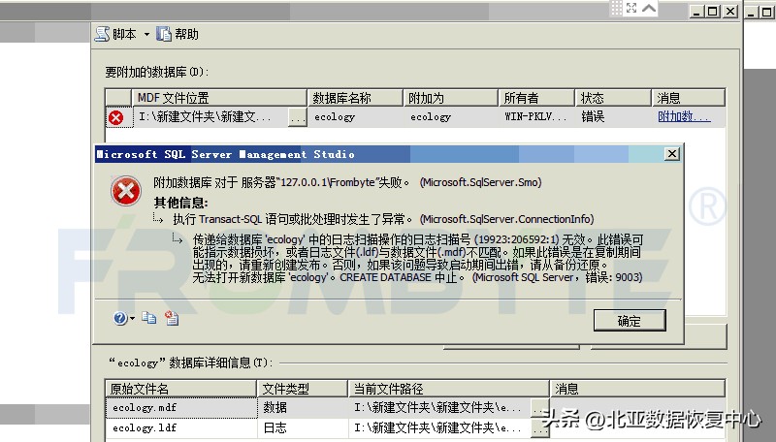
Task: Click the help question mark icon in dialog
Action: coord(119,318)
